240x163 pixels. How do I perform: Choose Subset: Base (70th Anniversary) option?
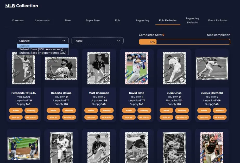[x=42, y=49]
